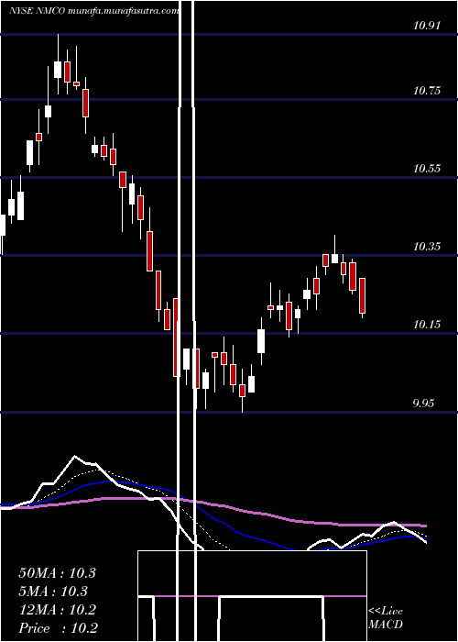The height and width of the screenshot is (642, 458).
Task: Click the 9.95 price axis label
Action: (423, 404)
